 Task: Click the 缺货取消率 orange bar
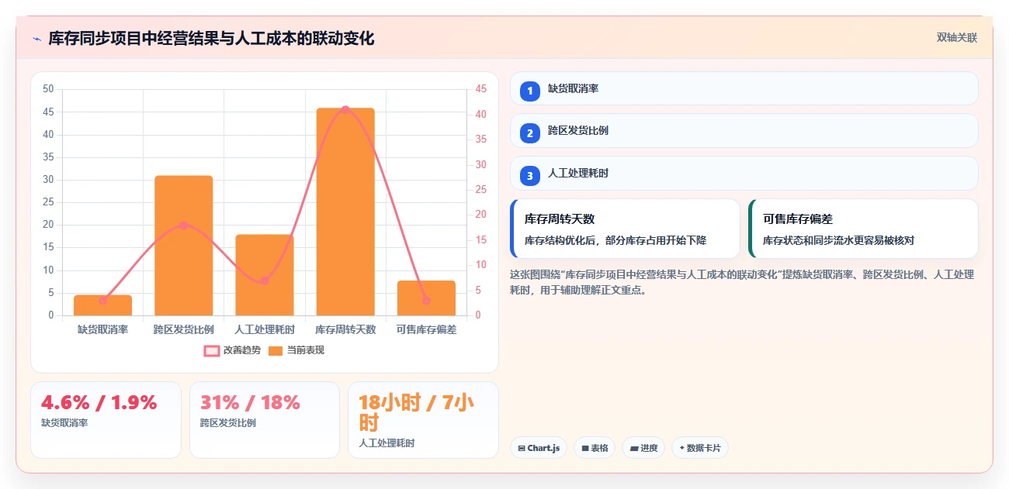(102, 305)
